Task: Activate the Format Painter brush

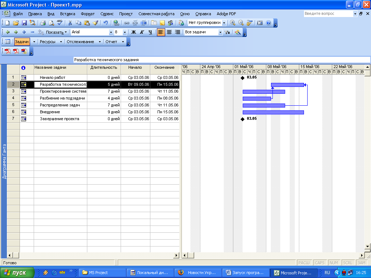Action: (x=95, y=23)
